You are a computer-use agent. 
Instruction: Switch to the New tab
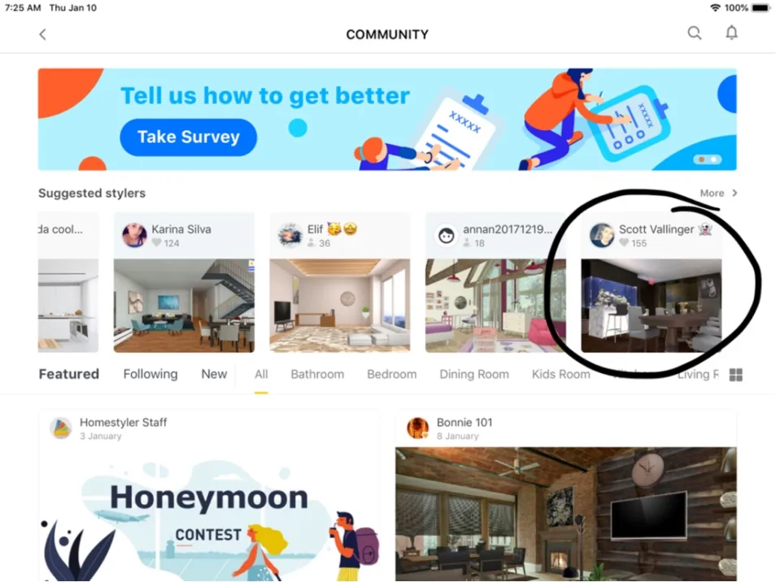[214, 374]
